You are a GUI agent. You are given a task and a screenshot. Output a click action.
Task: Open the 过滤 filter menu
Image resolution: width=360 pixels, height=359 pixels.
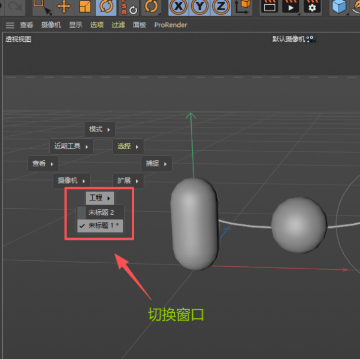118,25
